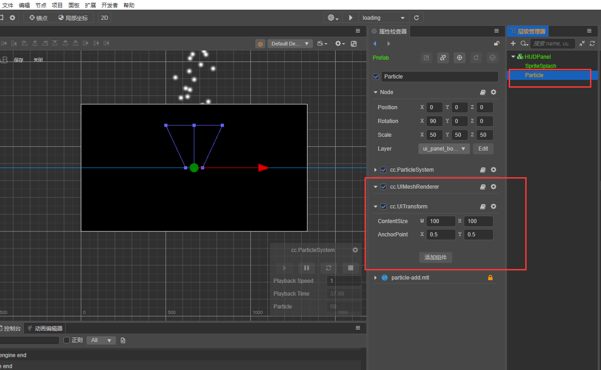Open the help document icon for cc.ParticleSystem
The height and width of the screenshot is (370, 601).
pyautogui.click(x=483, y=170)
